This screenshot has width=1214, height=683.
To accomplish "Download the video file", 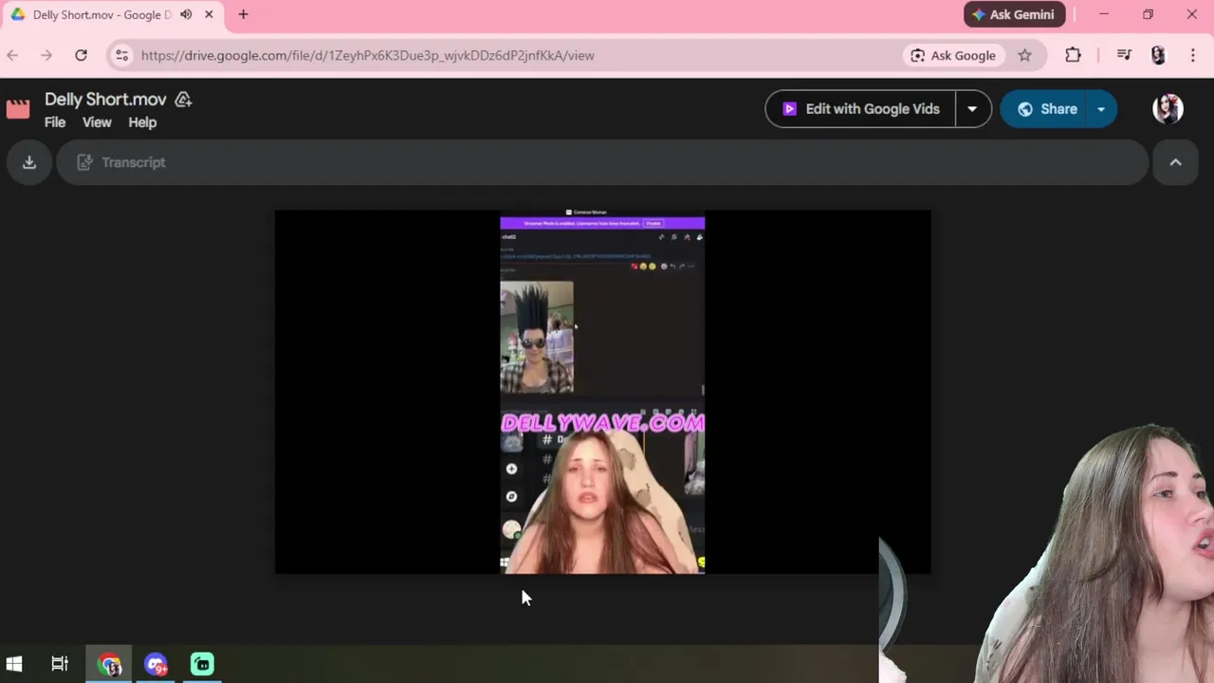I will coord(29,162).
